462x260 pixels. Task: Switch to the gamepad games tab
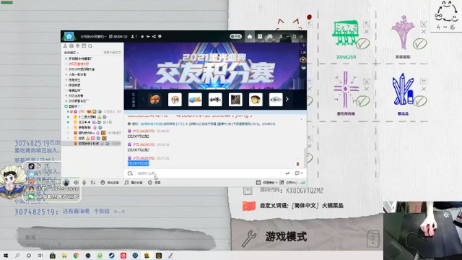[269, 37]
